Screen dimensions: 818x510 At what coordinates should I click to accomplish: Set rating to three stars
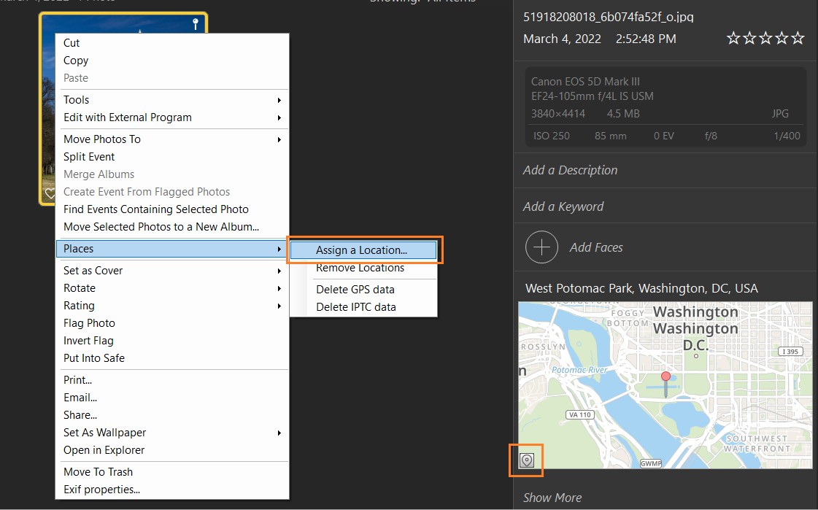766,38
